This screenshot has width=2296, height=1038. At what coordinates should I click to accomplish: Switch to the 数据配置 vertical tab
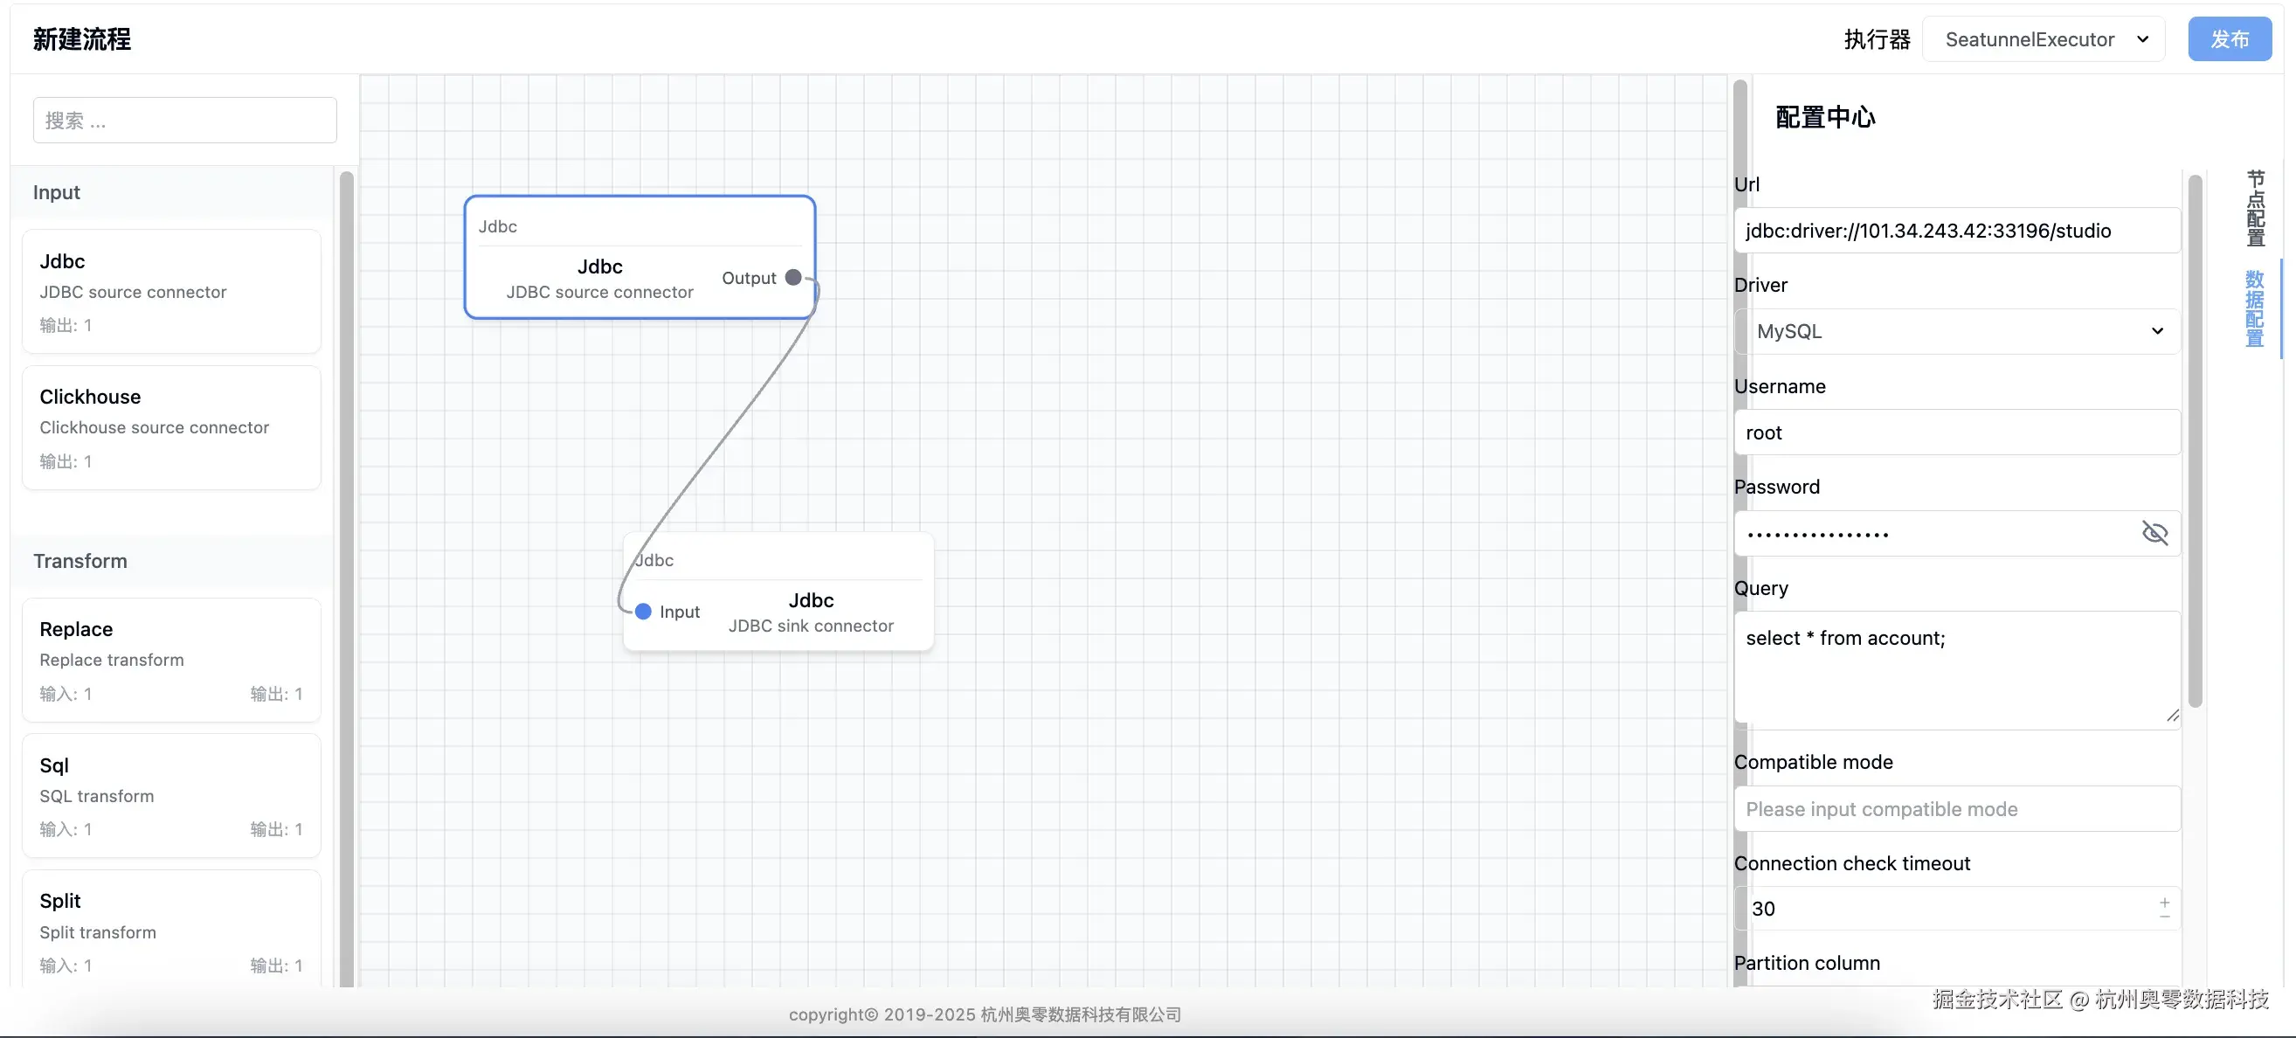tap(2255, 308)
